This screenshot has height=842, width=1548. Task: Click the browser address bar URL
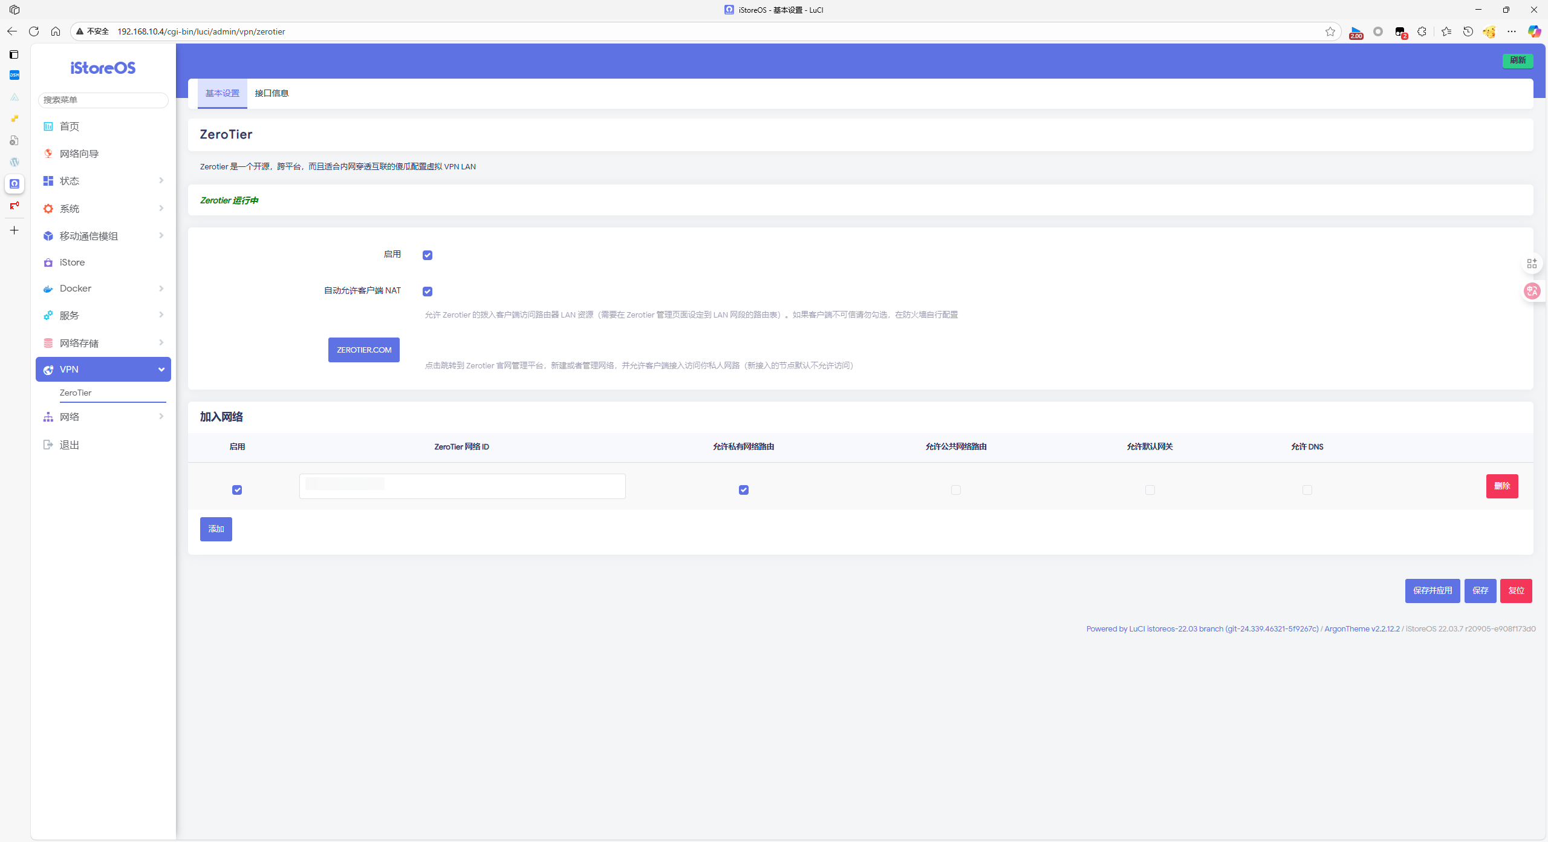pyautogui.click(x=201, y=31)
